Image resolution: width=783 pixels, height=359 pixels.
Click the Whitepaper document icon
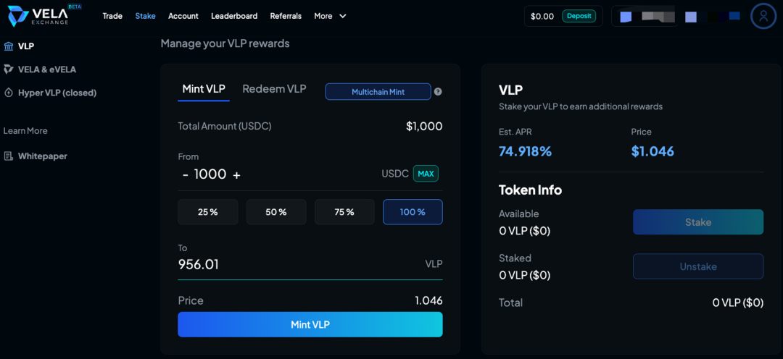coord(9,156)
